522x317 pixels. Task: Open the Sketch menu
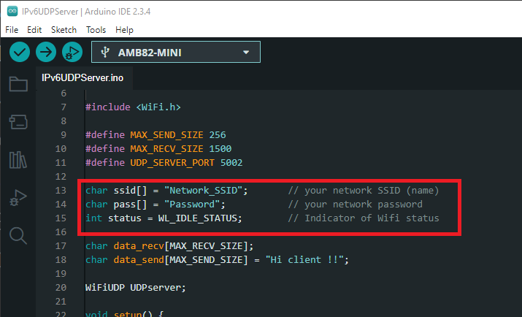pyautogui.click(x=64, y=30)
